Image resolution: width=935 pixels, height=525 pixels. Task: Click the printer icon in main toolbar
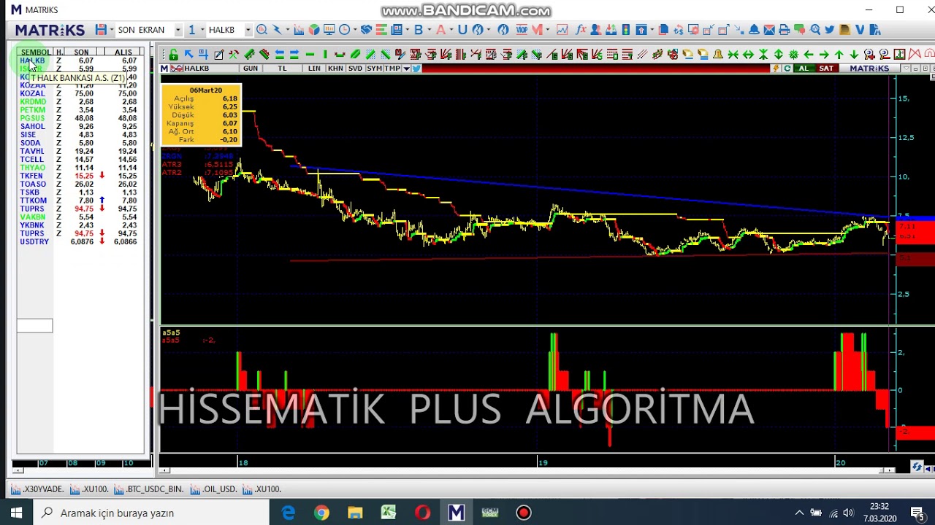click(784, 30)
